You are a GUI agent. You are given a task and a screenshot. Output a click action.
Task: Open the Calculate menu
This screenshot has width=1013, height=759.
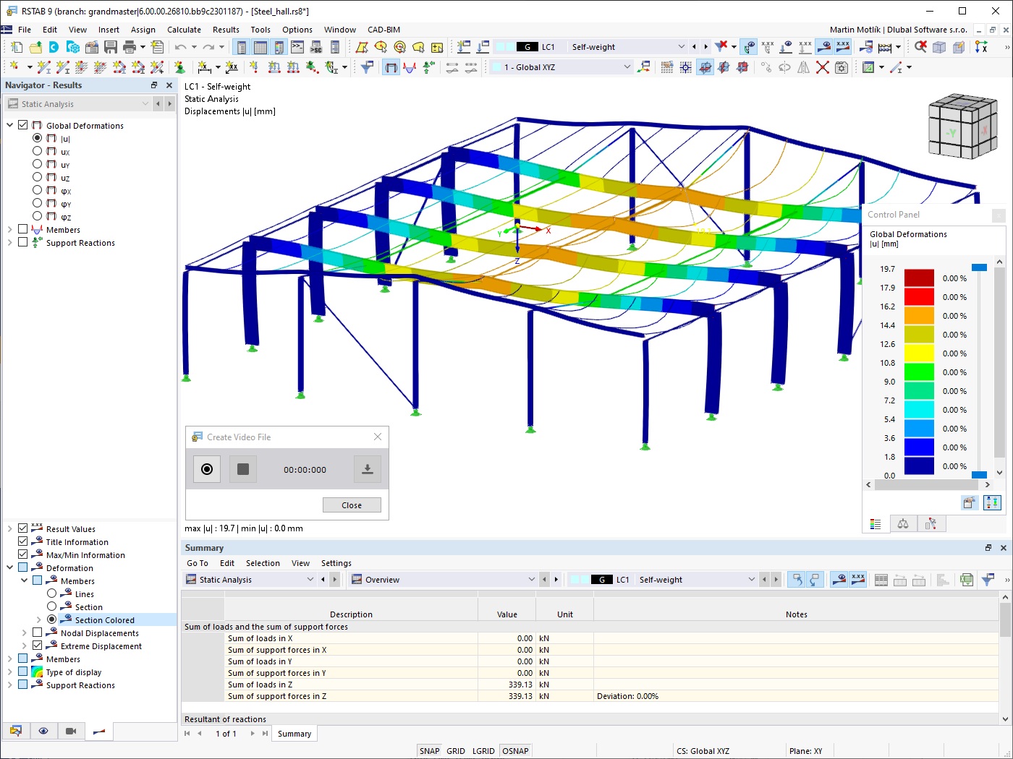pos(184,30)
